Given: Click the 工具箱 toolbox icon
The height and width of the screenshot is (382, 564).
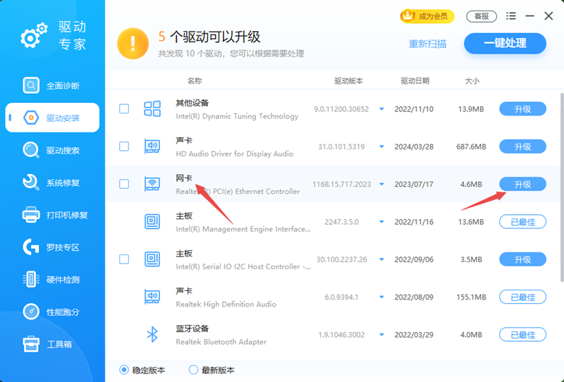Looking at the screenshot, I should pos(31,344).
